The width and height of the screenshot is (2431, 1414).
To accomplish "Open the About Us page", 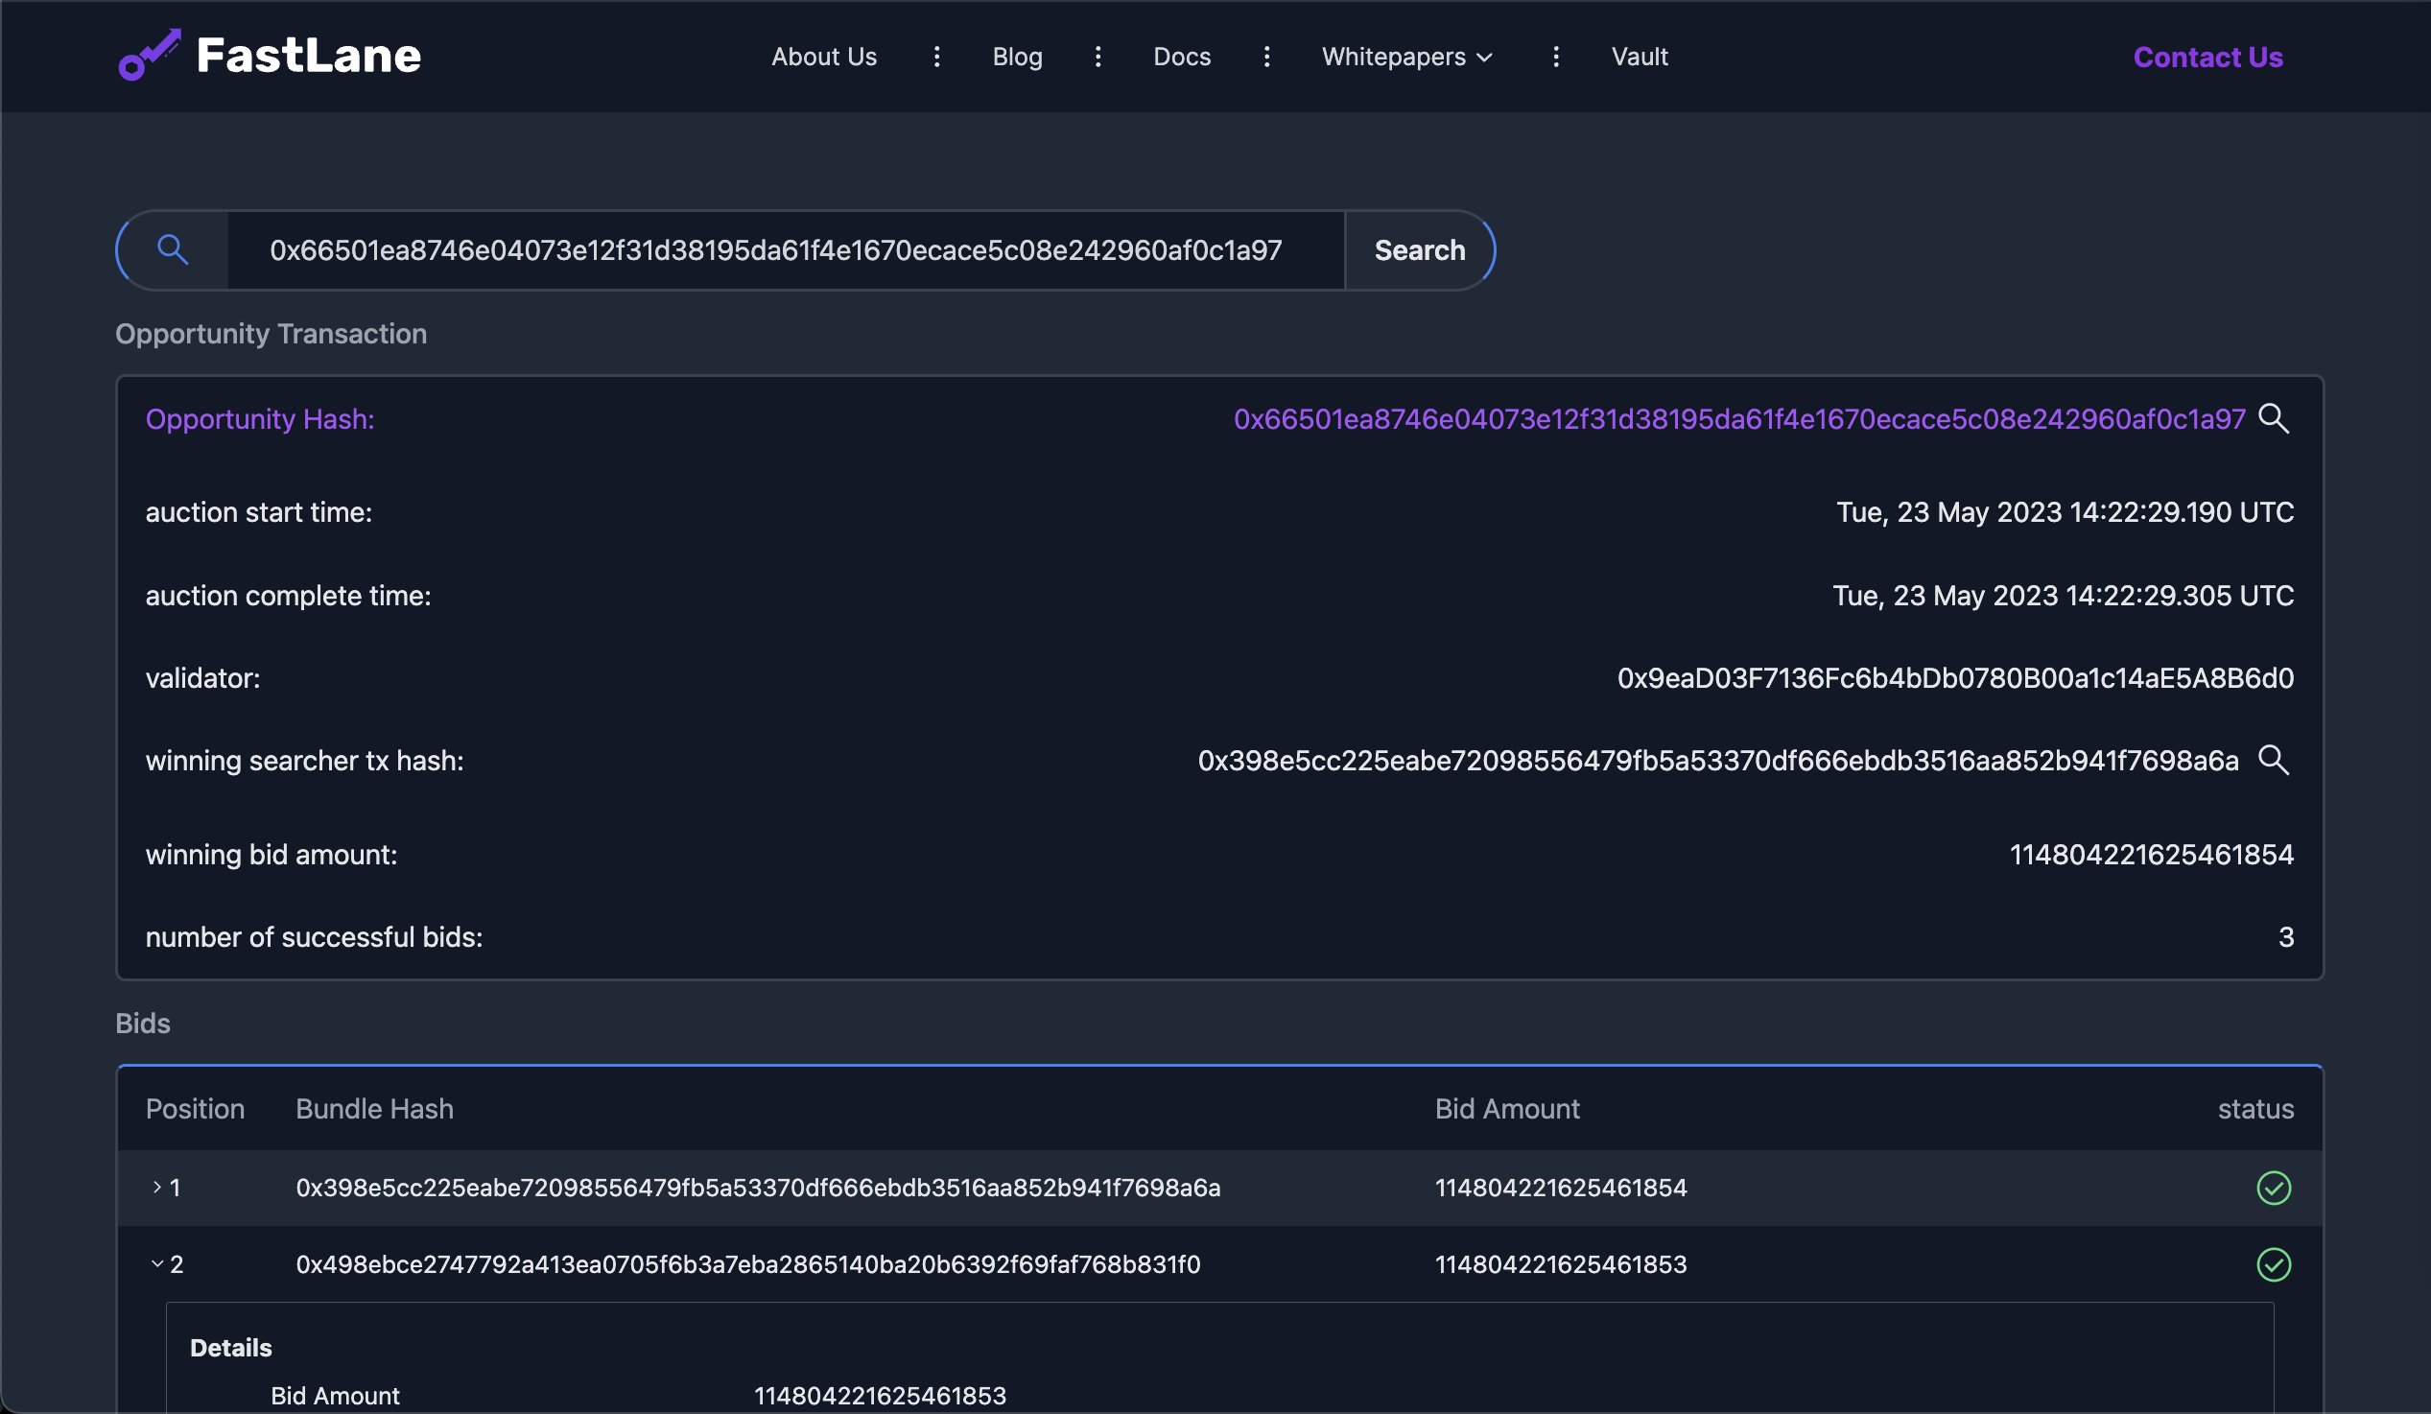I will (x=824, y=57).
